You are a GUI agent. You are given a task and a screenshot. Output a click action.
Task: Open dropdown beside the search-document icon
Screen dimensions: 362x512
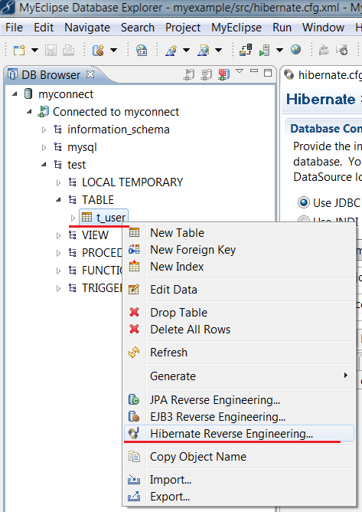point(219,51)
